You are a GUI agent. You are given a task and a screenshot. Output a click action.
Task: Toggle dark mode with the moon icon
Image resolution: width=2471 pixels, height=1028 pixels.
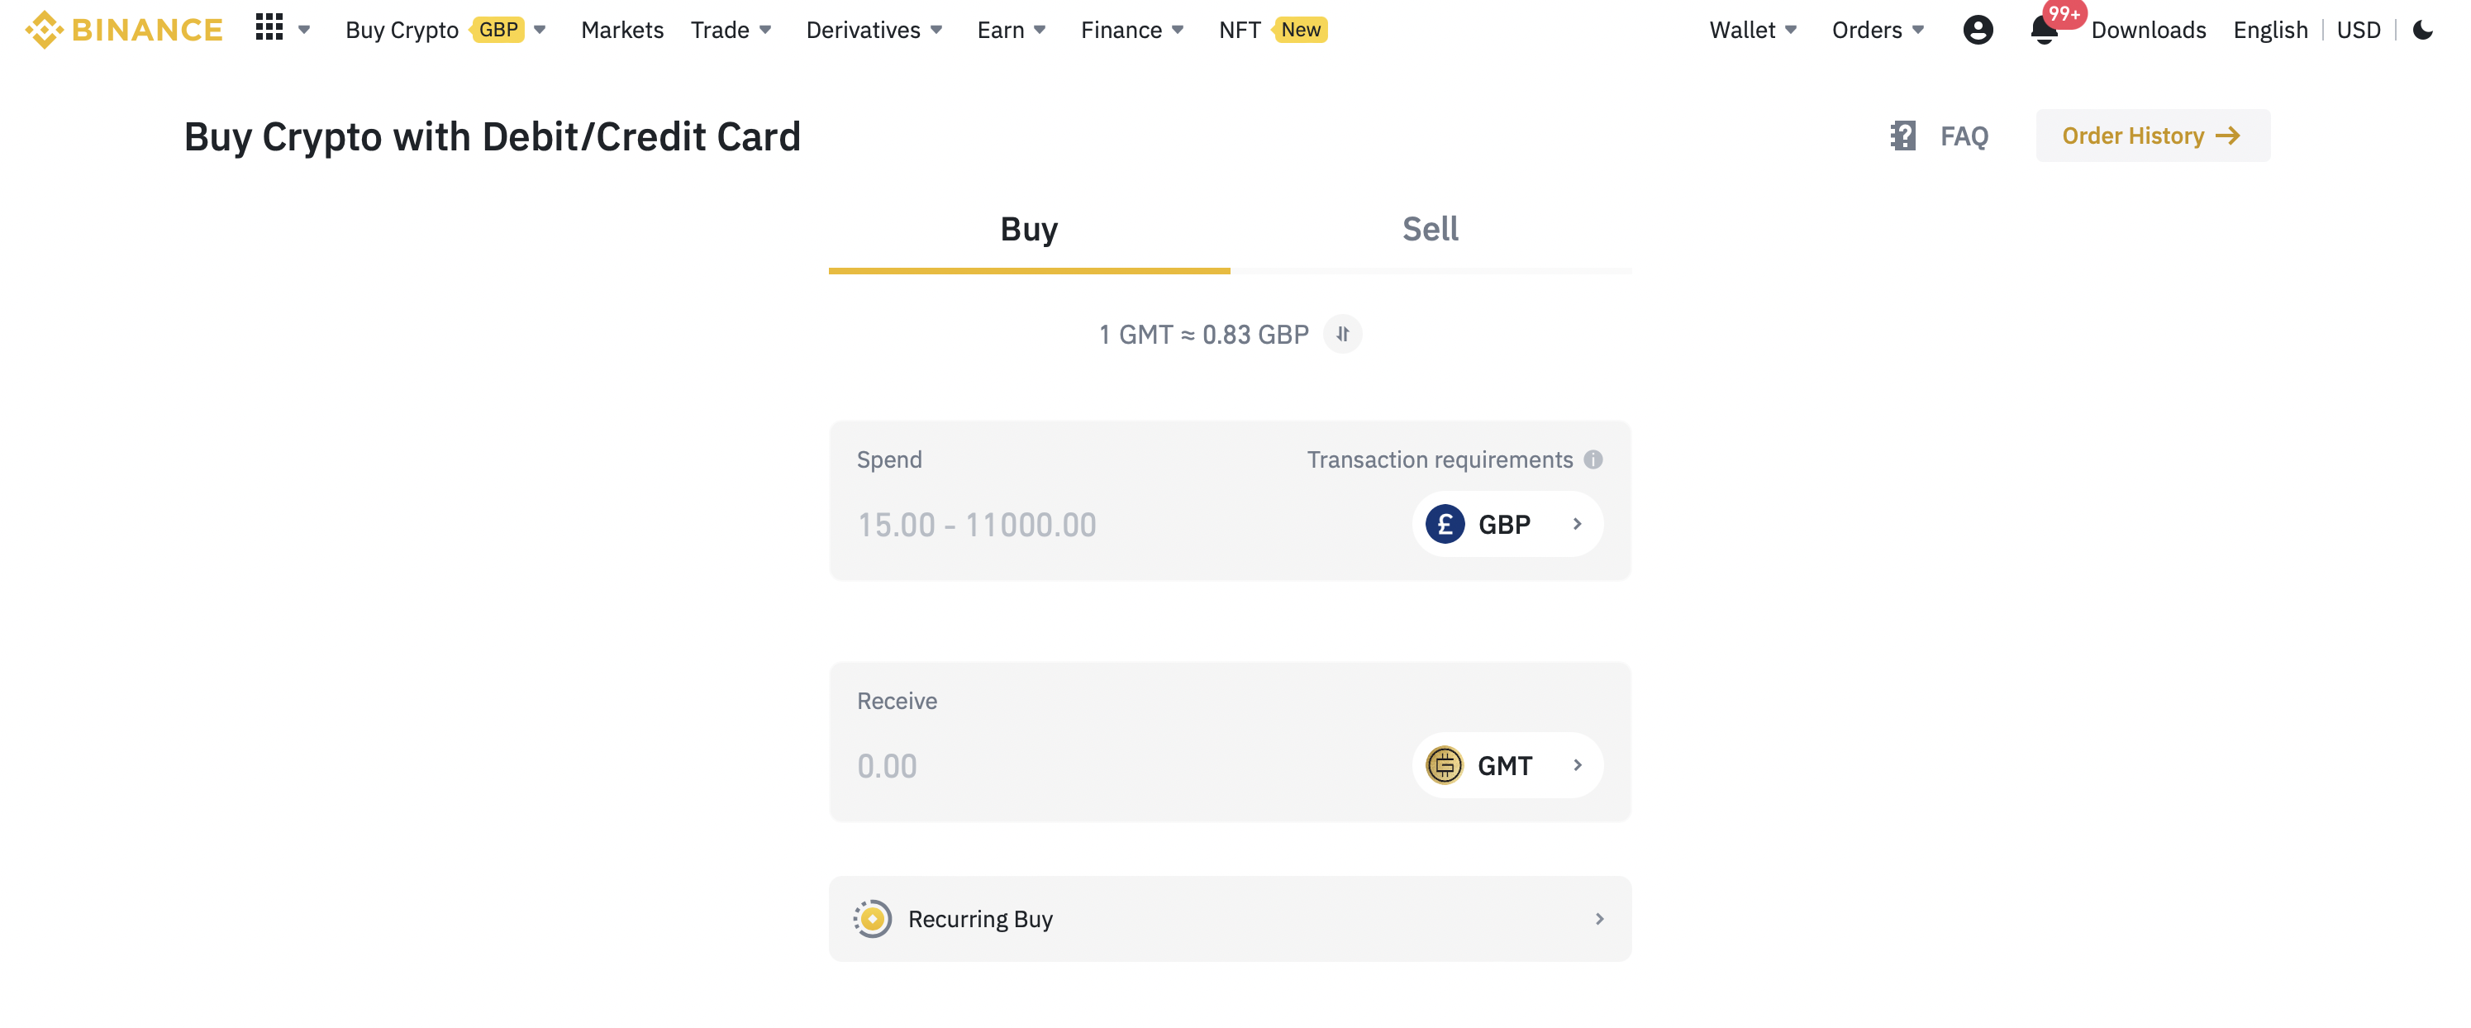[2422, 30]
